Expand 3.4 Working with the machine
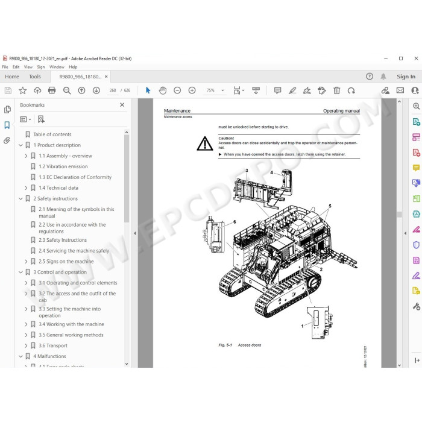The height and width of the screenshot is (422, 422). pos(26,324)
